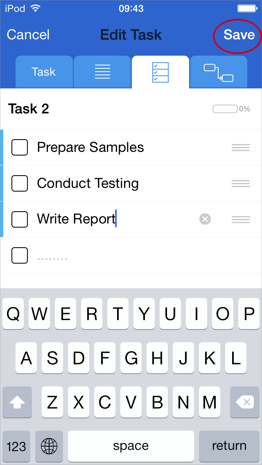Image resolution: width=262 pixels, height=465 pixels.
Task: Tap the reorder handle for Conduct Testing
Action: (240, 184)
